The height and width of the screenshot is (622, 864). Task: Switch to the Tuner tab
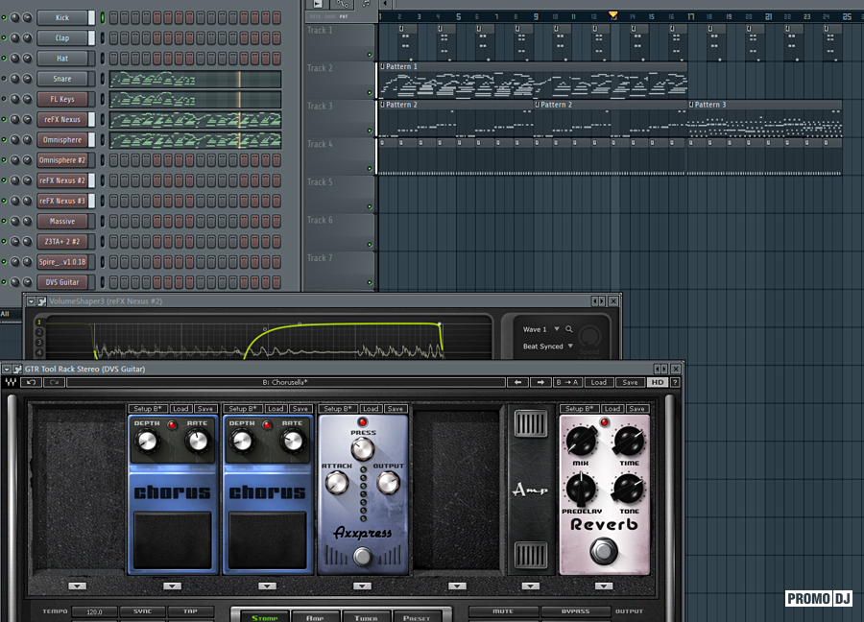pos(366,617)
